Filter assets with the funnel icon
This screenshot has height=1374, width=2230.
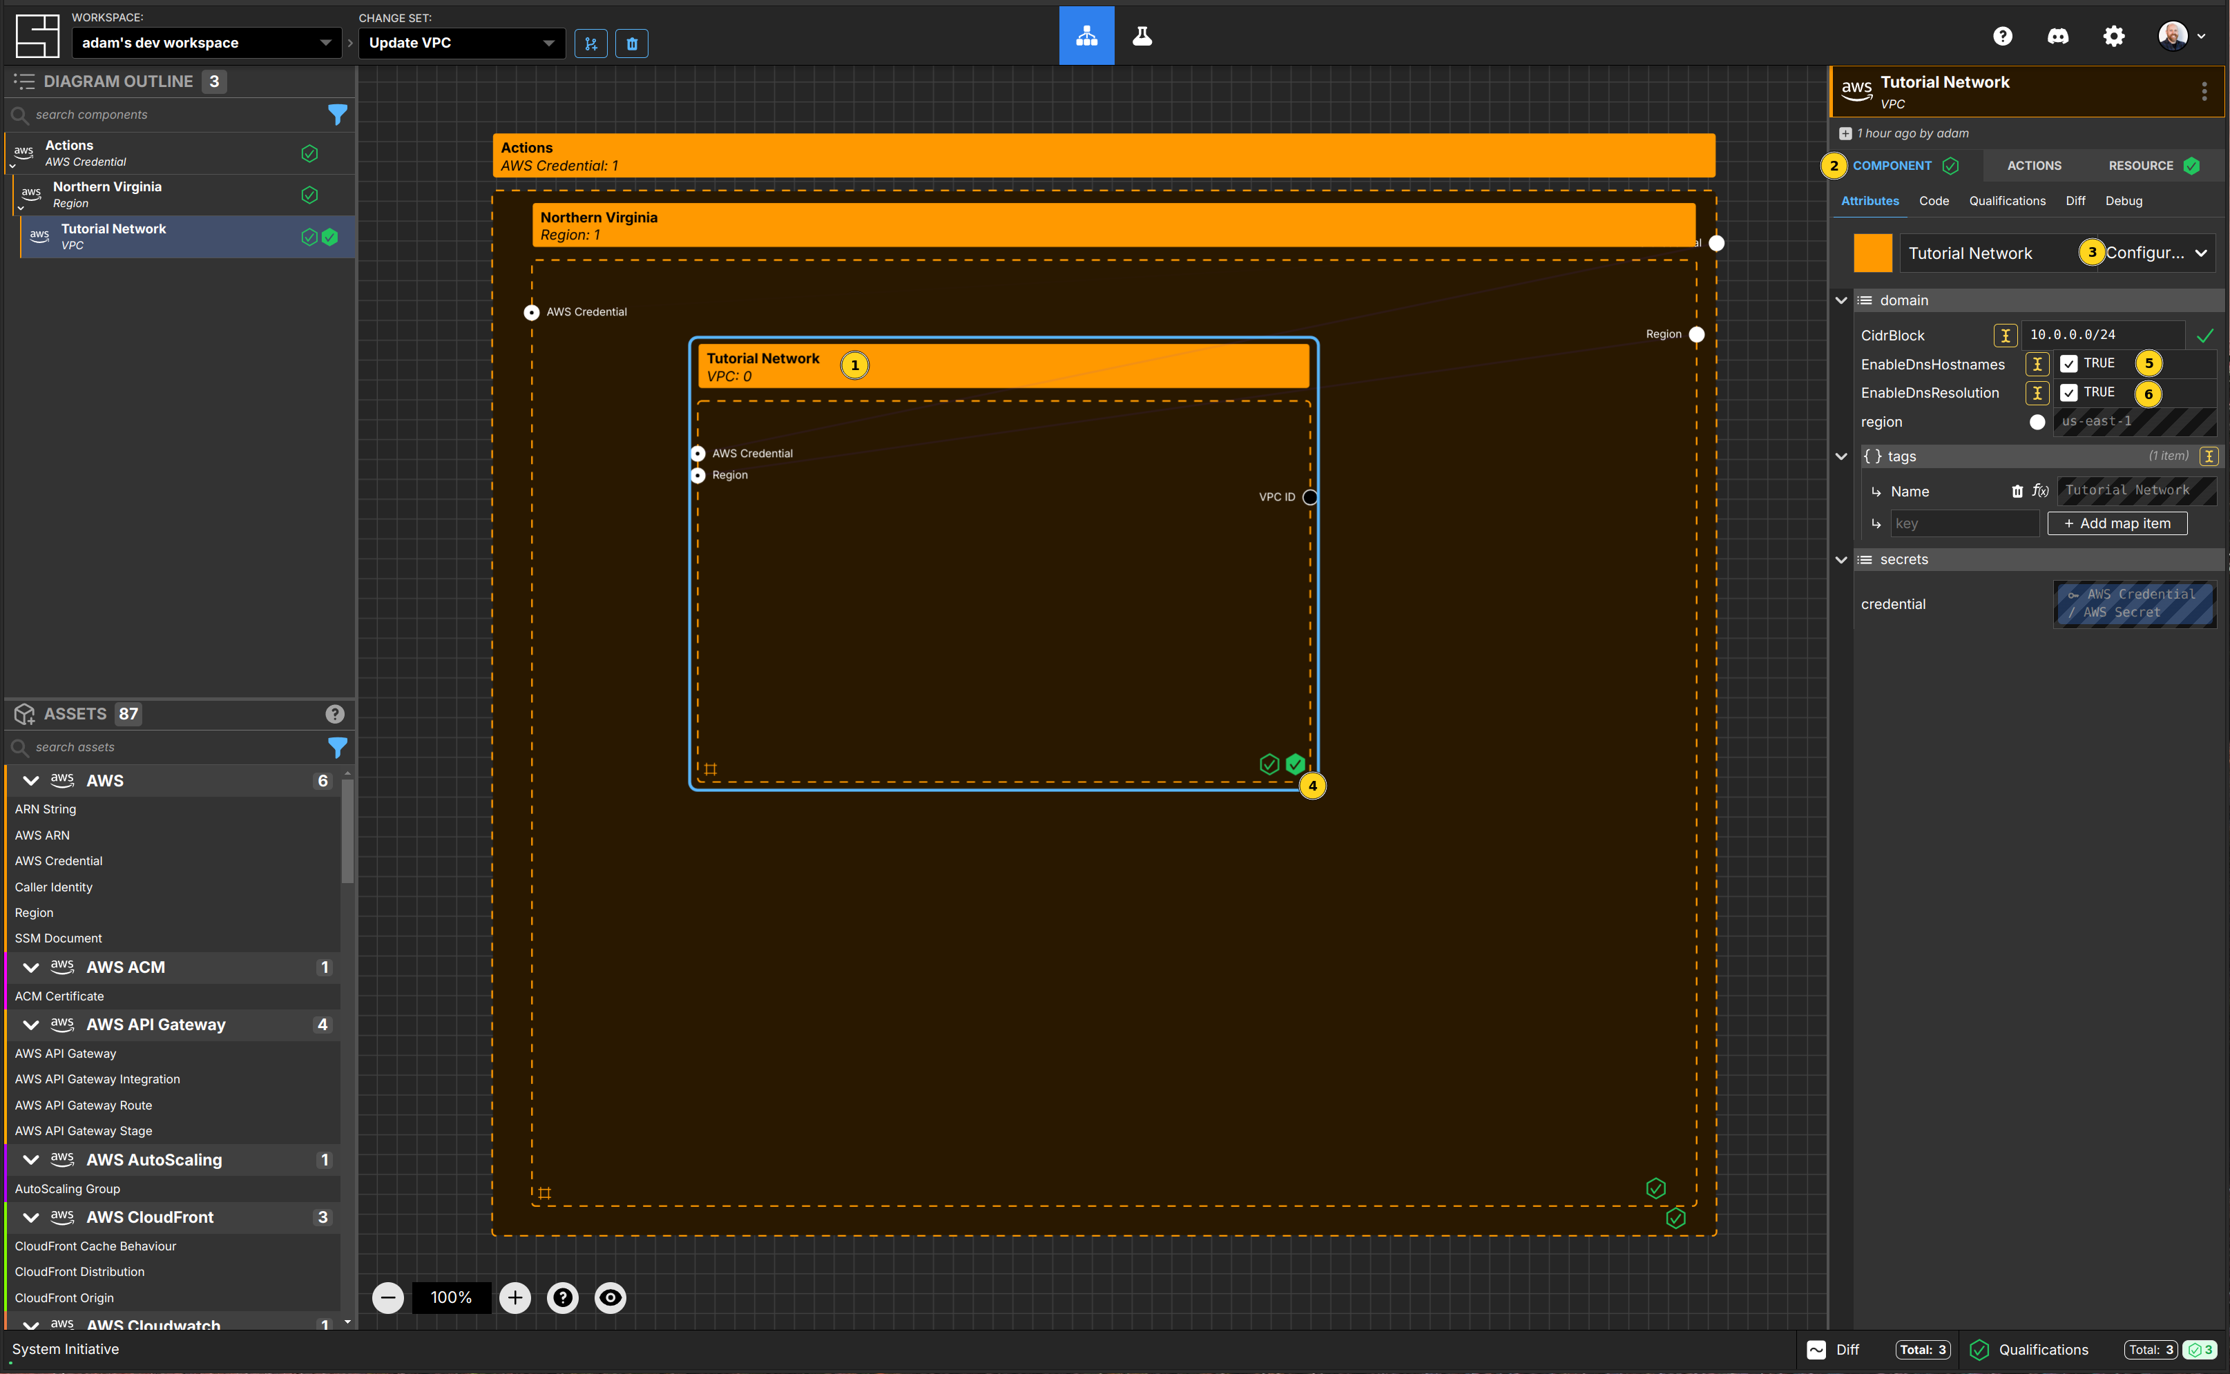coord(337,747)
